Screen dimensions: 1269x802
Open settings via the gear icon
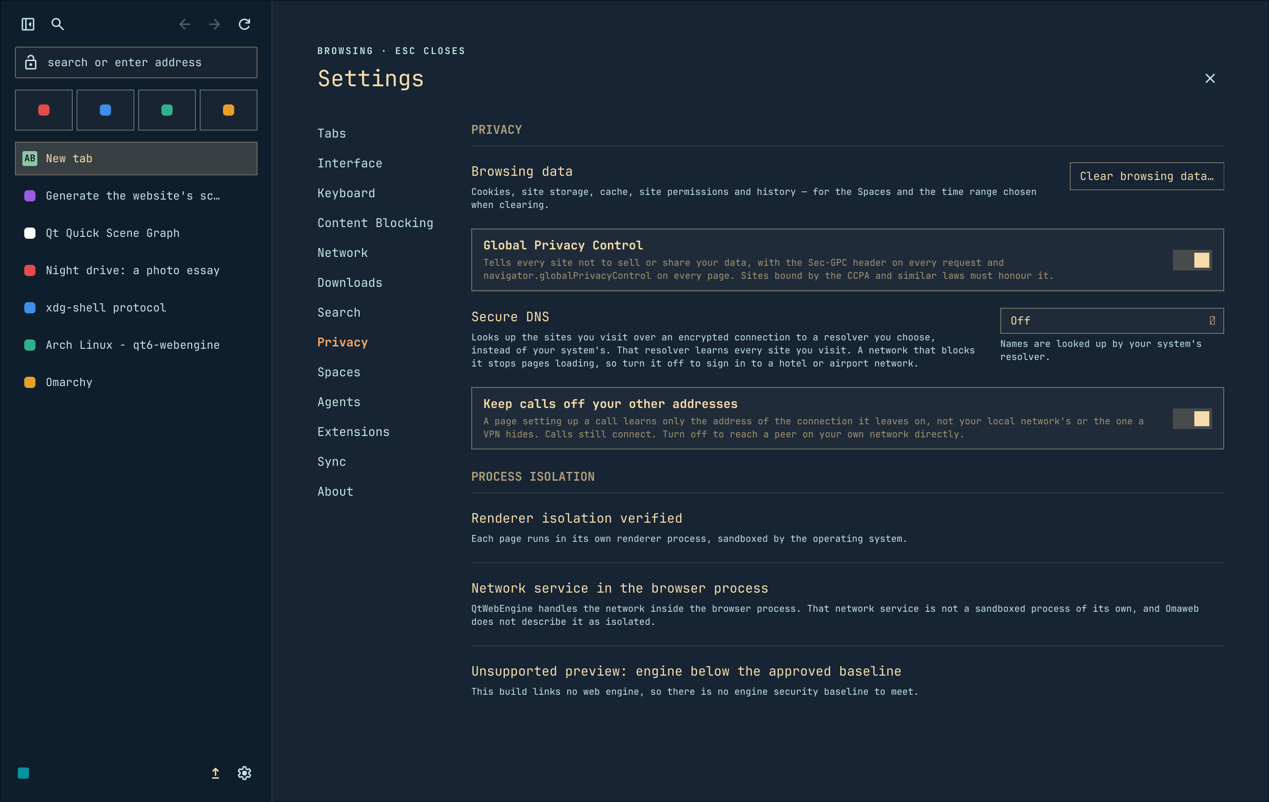point(244,773)
